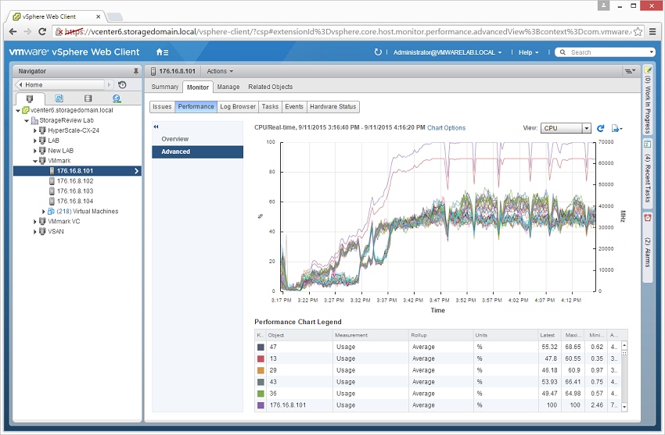Click legend color swatch for object 47

(x=261, y=347)
